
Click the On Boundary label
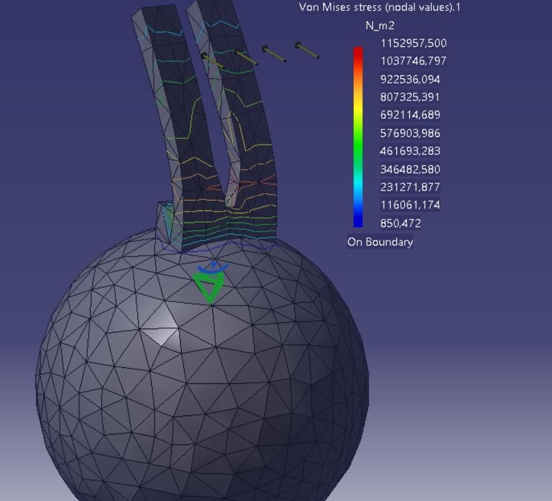[x=380, y=242]
